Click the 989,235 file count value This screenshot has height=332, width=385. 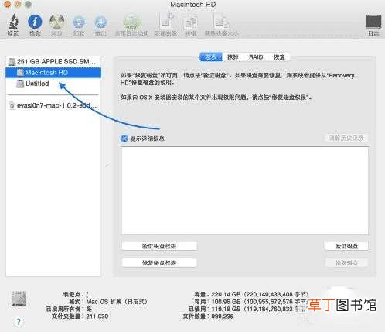point(223,317)
